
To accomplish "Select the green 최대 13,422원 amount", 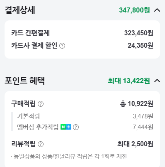I will point(129,81).
